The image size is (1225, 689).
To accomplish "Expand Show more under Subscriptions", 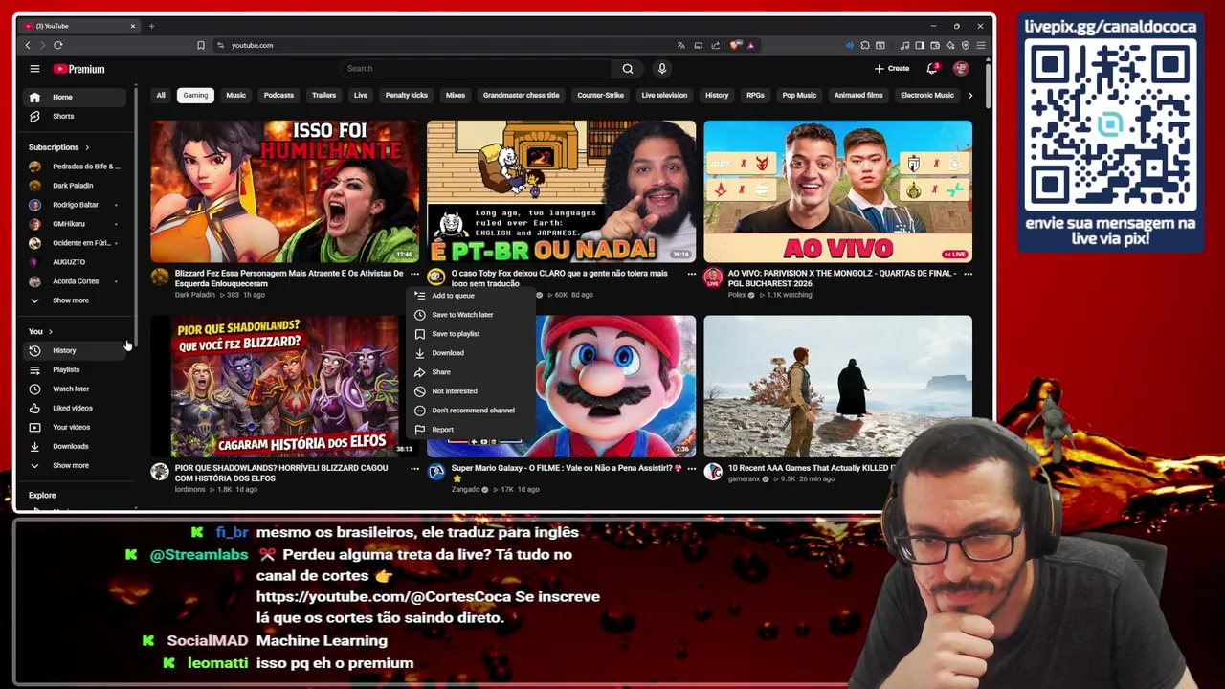I will tap(72, 300).
